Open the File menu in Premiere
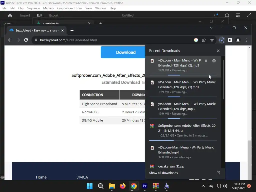 (4, 8)
